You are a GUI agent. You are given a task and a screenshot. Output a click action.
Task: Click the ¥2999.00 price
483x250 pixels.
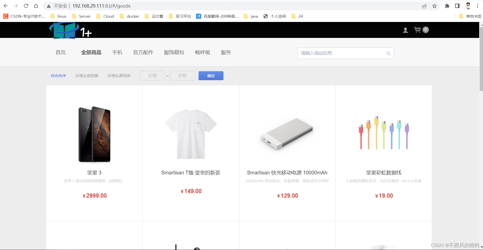tap(95, 196)
